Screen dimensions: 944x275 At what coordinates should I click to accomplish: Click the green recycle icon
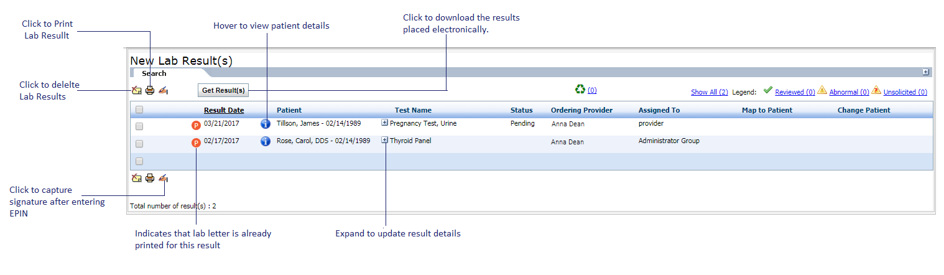[x=580, y=90]
